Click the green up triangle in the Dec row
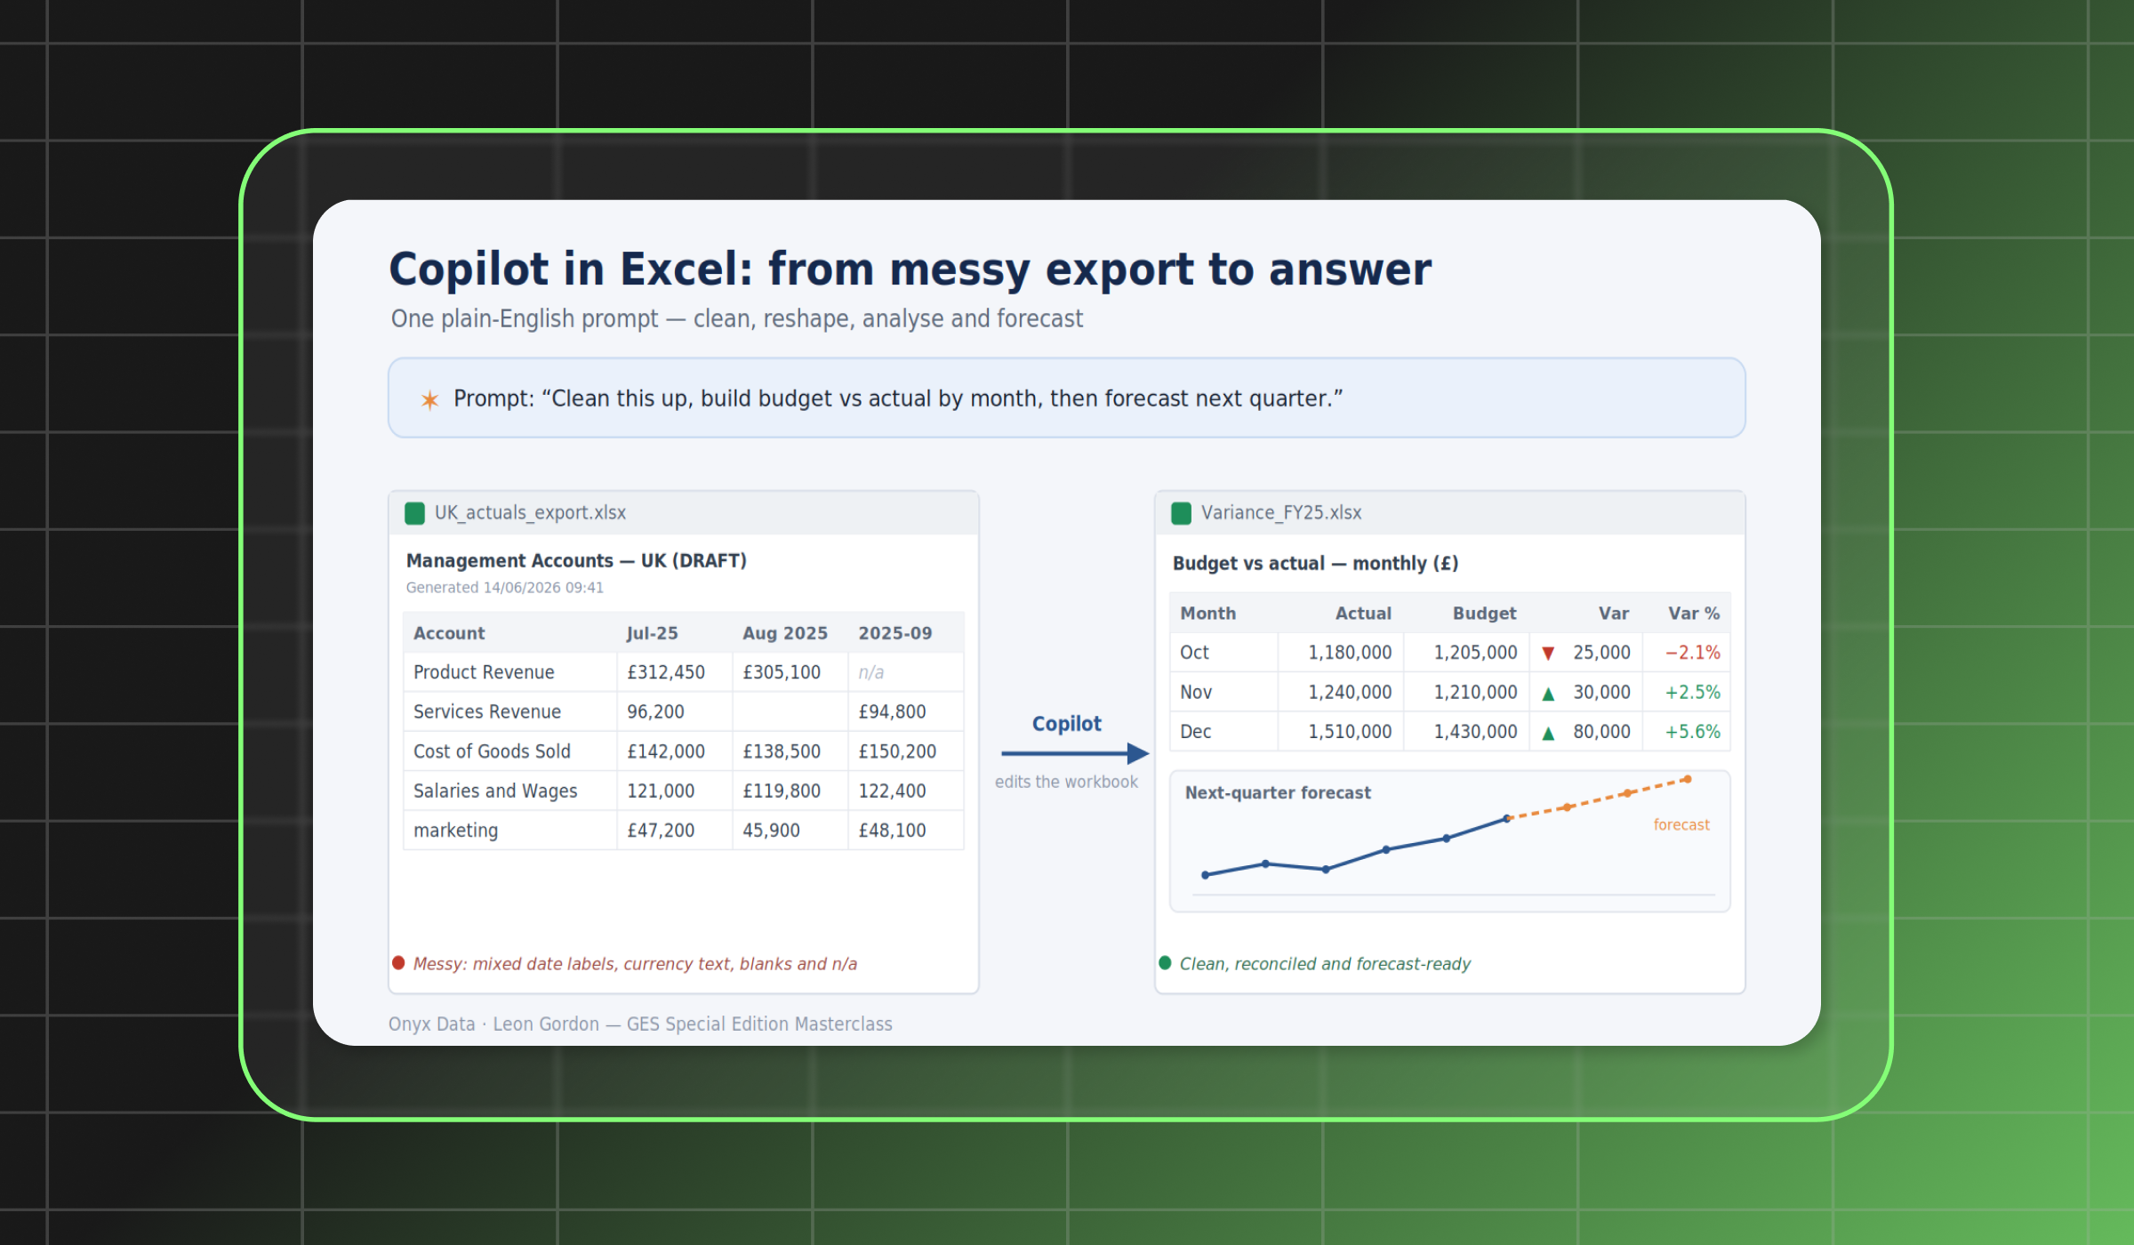 pyautogui.click(x=1548, y=733)
